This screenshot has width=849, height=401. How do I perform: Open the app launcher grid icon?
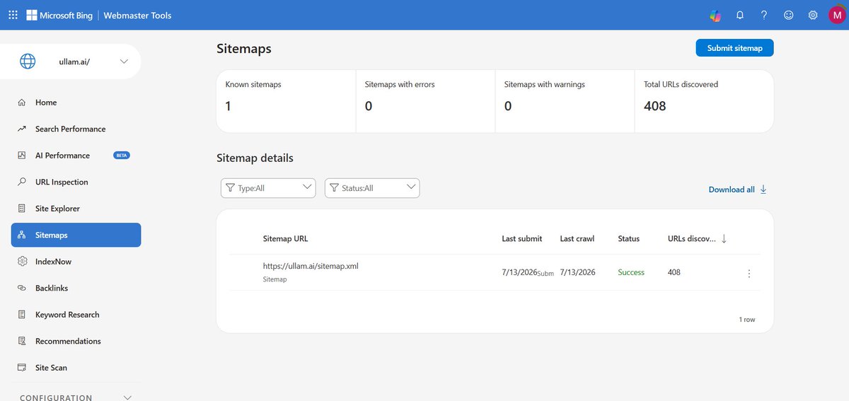(13, 15)
